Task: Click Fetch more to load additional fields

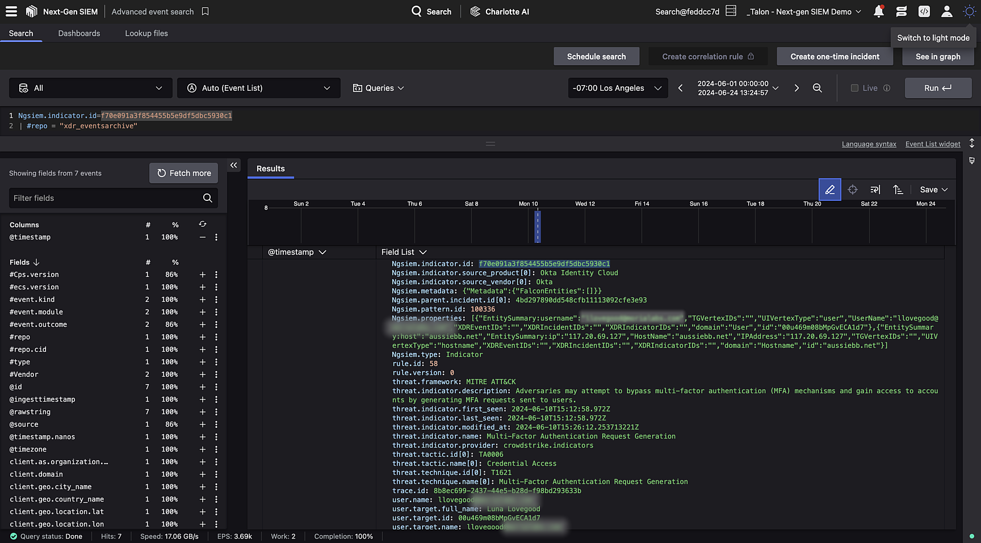Action: [x=183, y=172]
